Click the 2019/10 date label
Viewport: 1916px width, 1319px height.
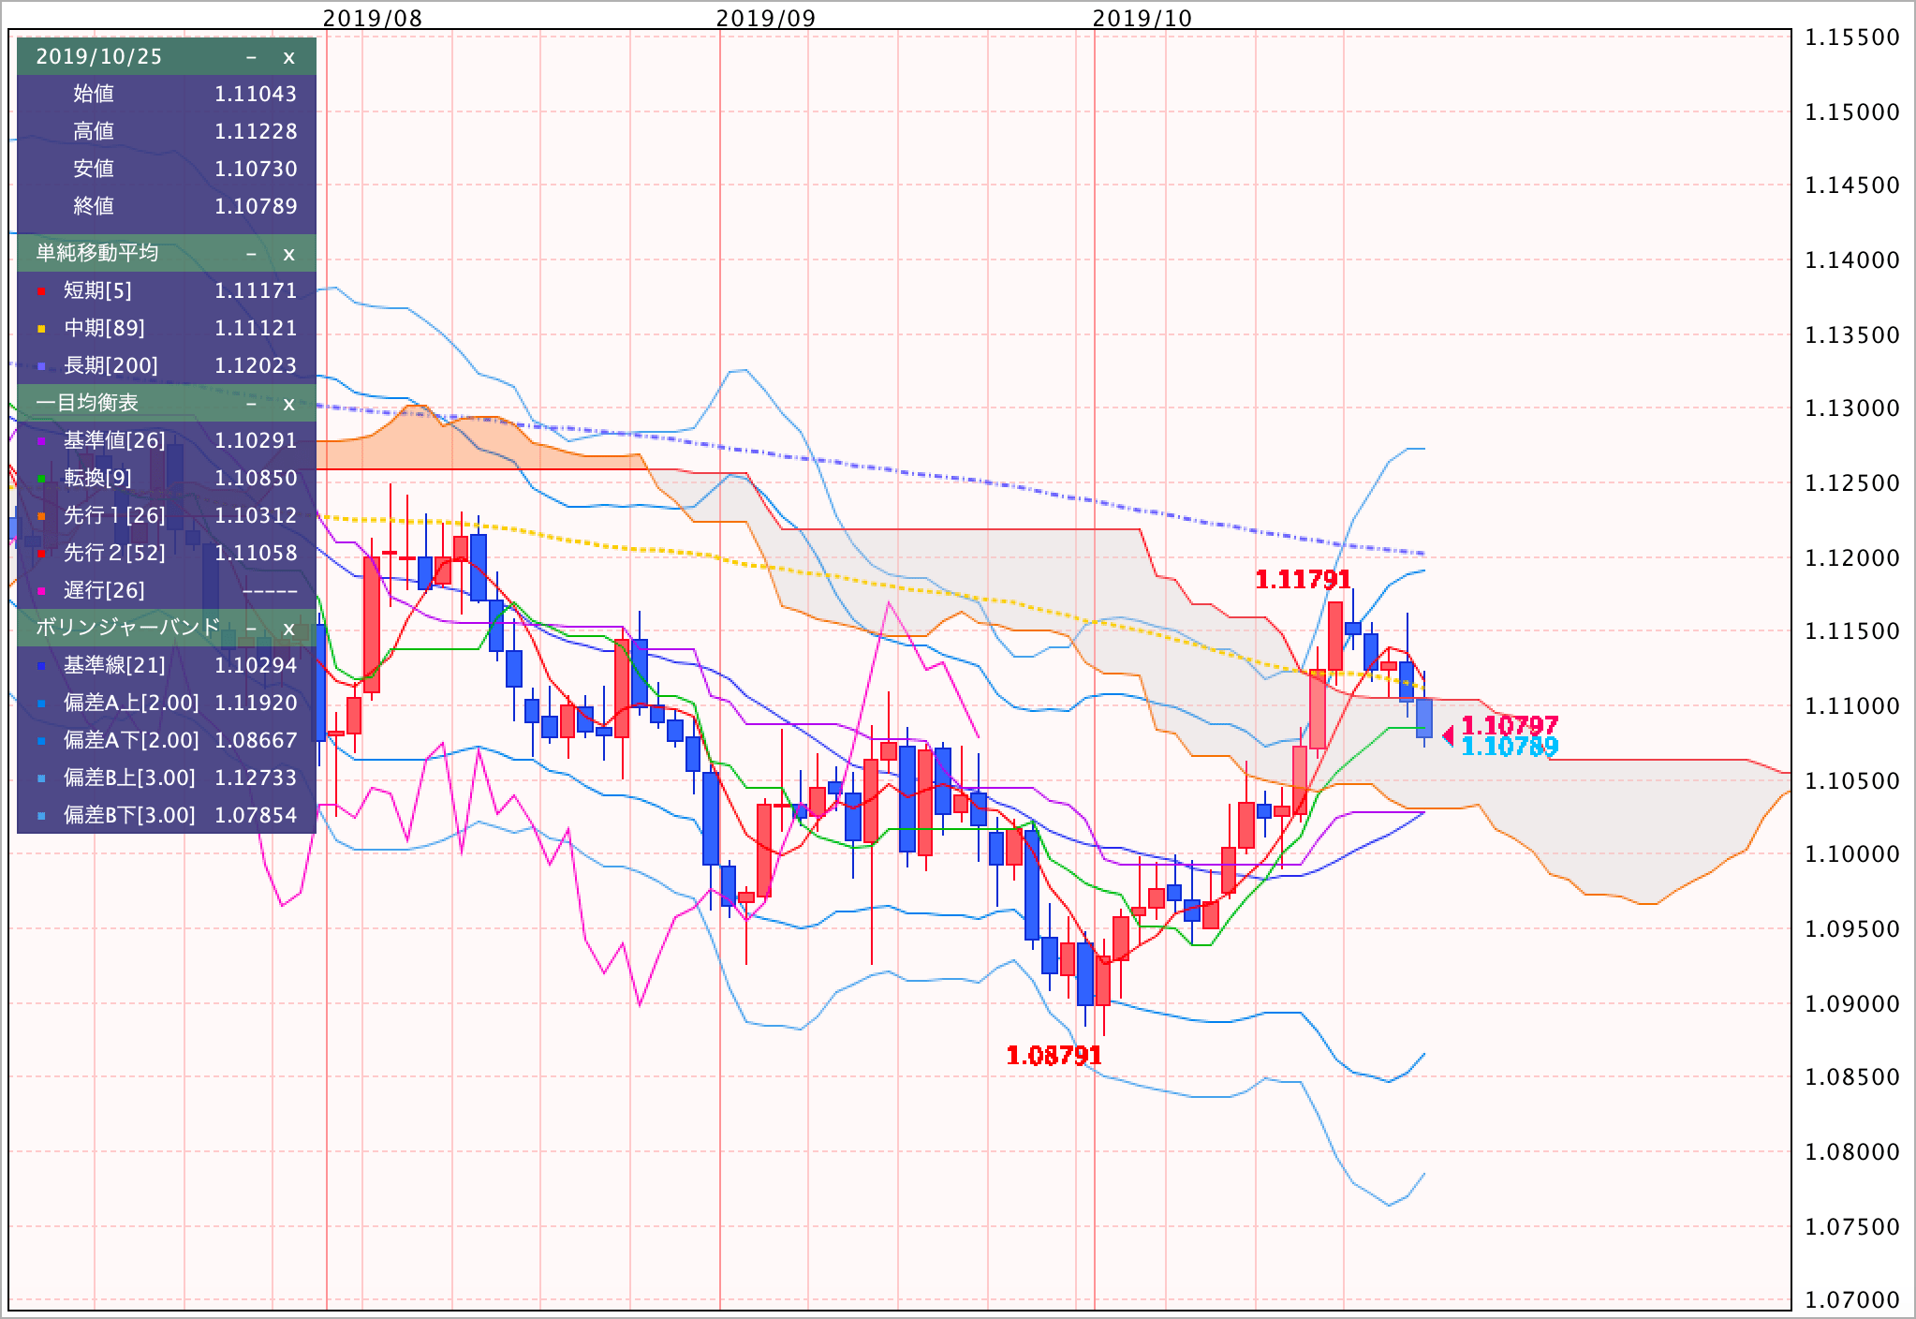[x=1142, y=18]
